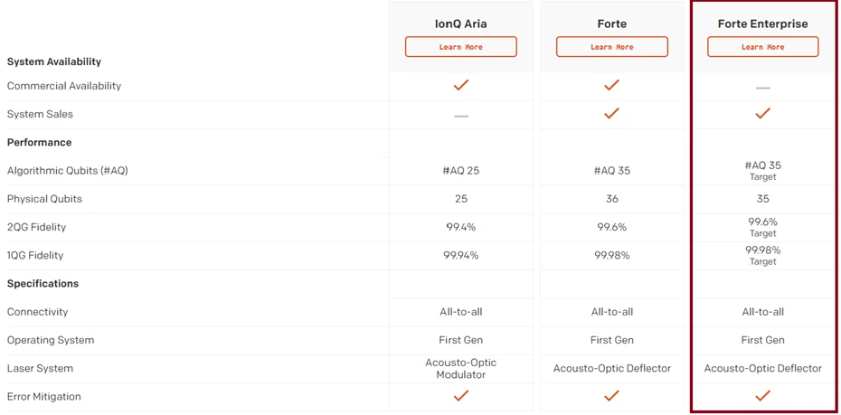Select the #AQ 25 value
The height and width of the screenshot is (415, 841).
pos(461,171)
